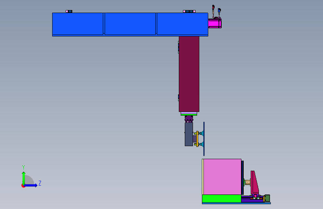Image resolution: width=323 pixels, height=209 pixels.
Task: Select the magenta servo motor on the beam end
Action: tap(215, 23)
